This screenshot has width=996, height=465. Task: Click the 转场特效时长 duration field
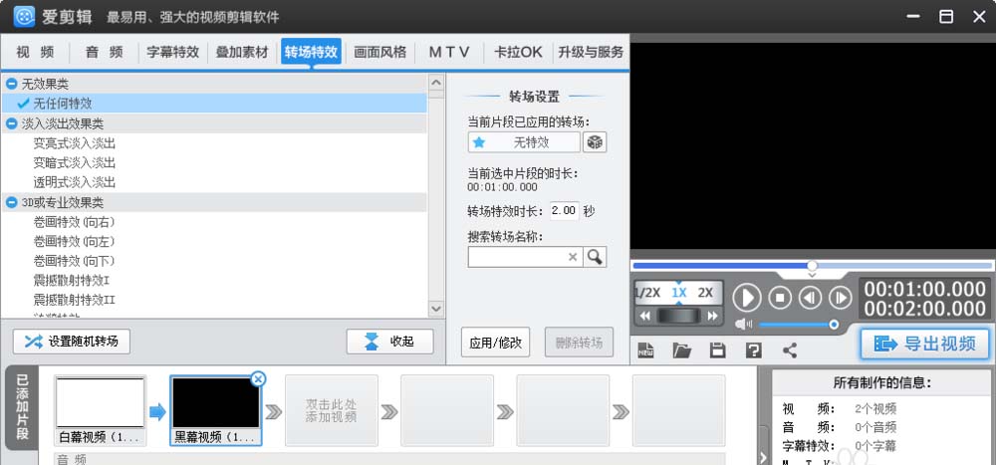[564, 211]
